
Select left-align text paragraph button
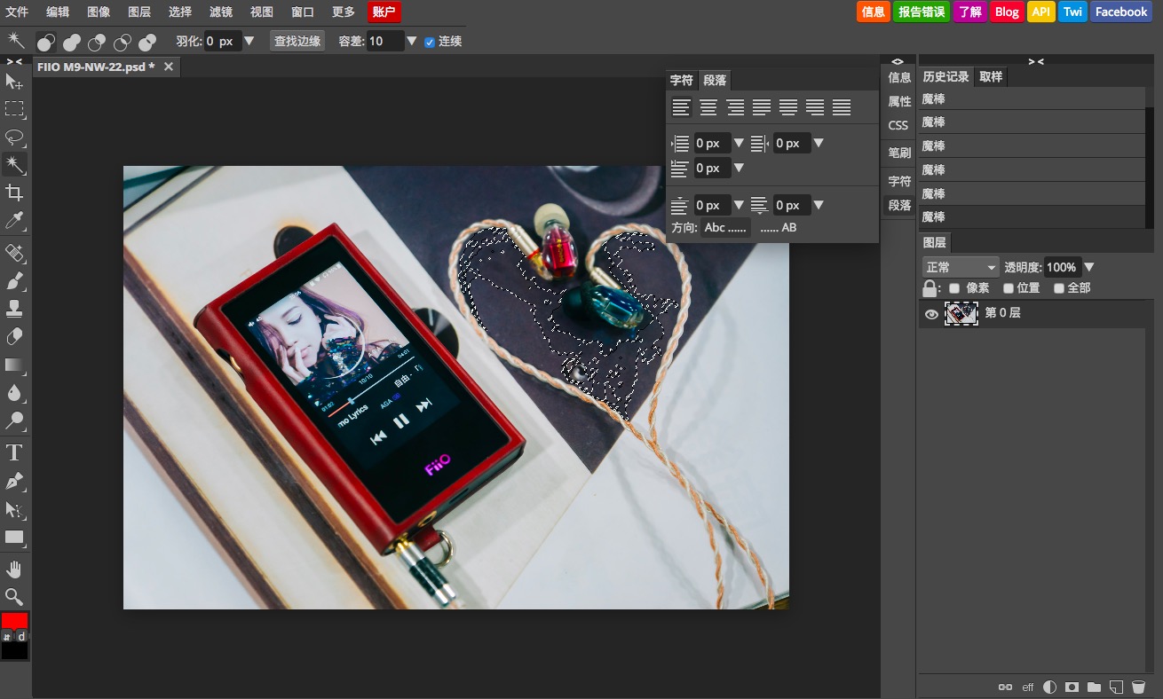click(x=682, y=107)
